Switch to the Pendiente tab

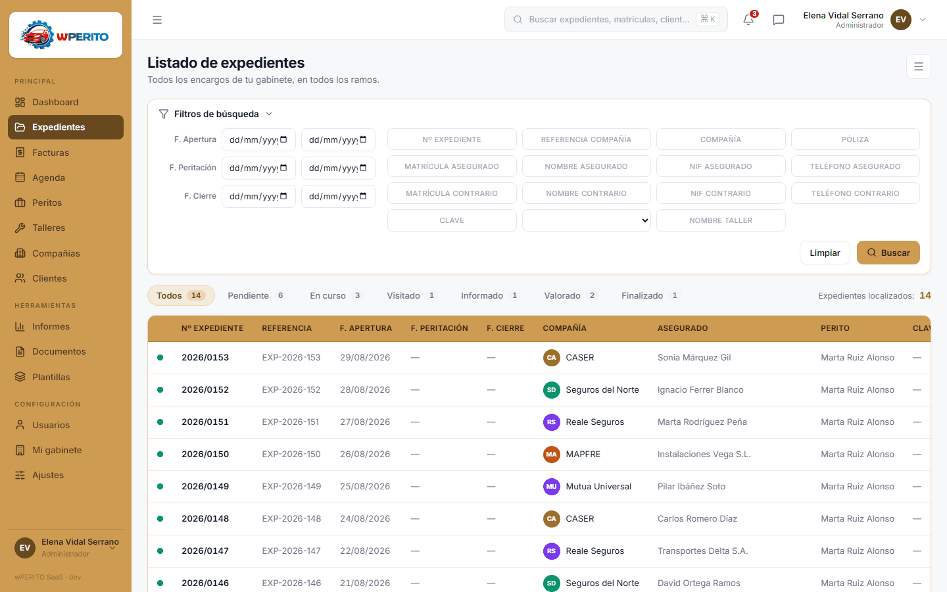(257, 295)
